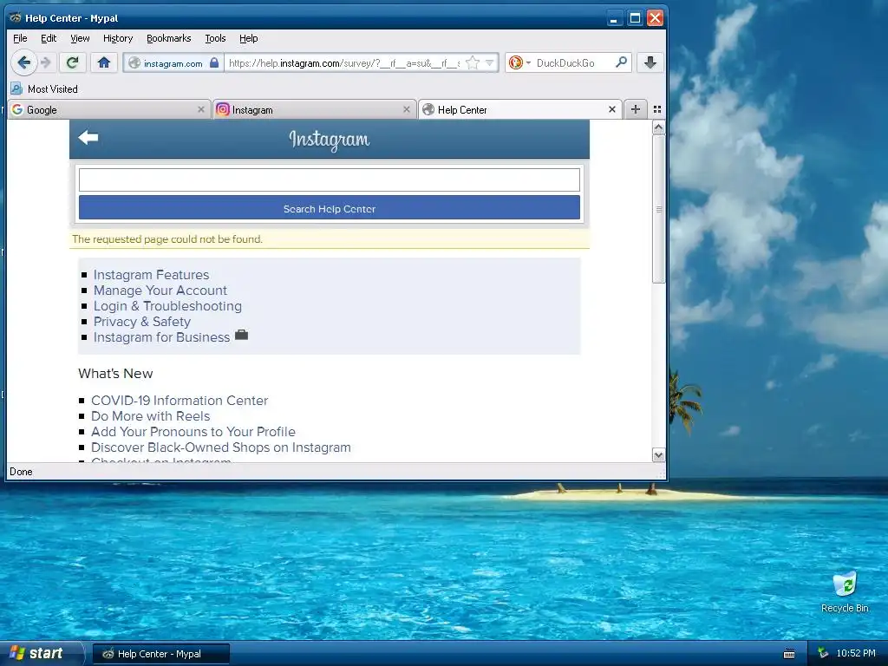Click Help Center - Mypal taskbar button
Screen dimensions: 888x666
coord(160,654)
